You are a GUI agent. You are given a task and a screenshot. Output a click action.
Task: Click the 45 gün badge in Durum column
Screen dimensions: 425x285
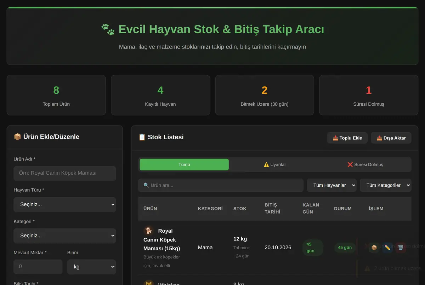pyautogui.click(x=345, y=248)
